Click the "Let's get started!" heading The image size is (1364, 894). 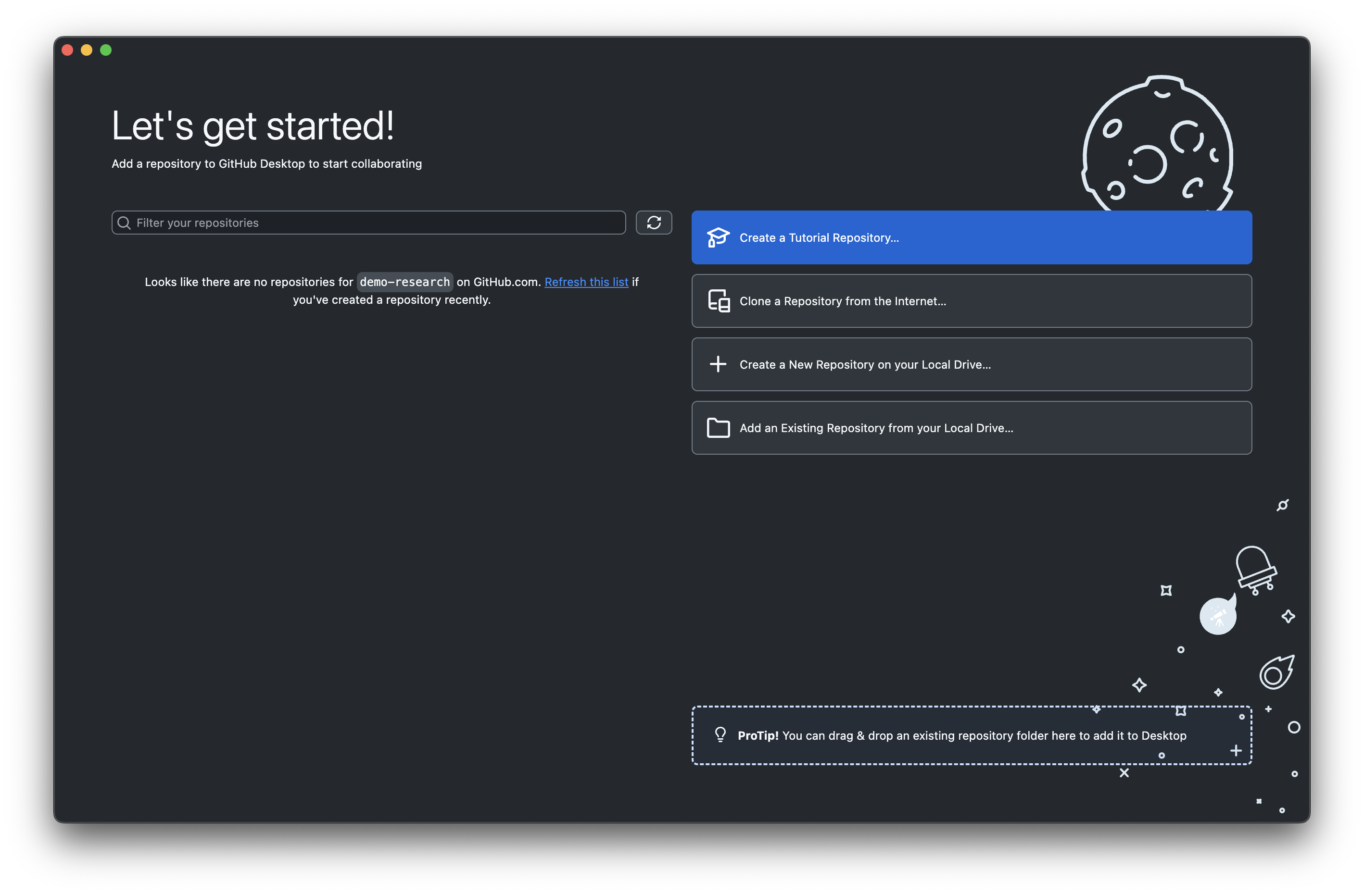point(253,125)
